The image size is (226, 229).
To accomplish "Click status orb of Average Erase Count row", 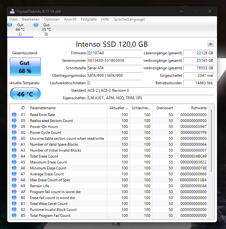I will pyautogui.click(x=14, y=174).
